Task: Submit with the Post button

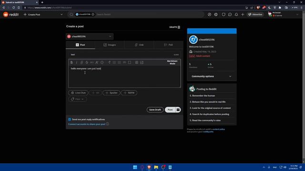Action: click(x=170, y=110)
